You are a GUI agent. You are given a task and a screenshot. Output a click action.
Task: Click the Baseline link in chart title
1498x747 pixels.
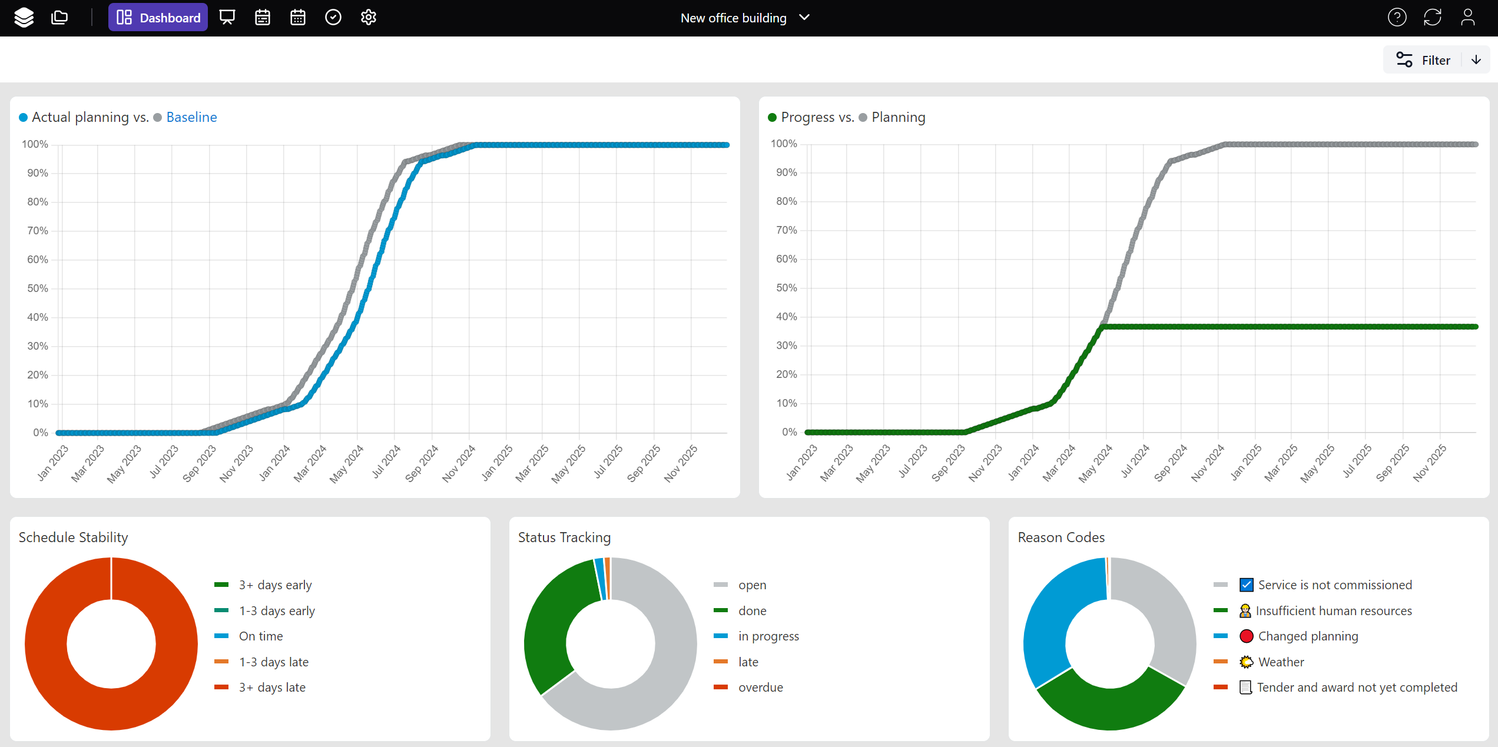[191, 117]
